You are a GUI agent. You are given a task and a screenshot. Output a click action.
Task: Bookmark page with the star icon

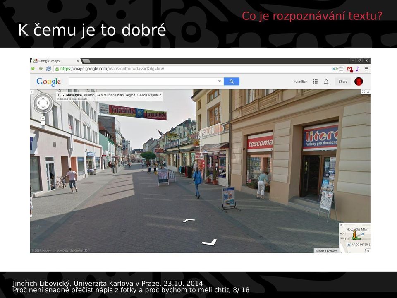tap(341, 69)
